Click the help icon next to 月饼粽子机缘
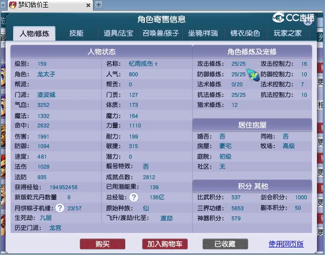Image resolution: width=325 pixels, height=255 pixels. click(x=60, y=208)
